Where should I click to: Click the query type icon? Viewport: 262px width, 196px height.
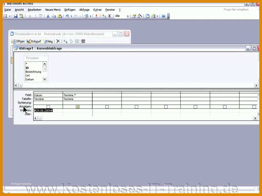[86, 16]
